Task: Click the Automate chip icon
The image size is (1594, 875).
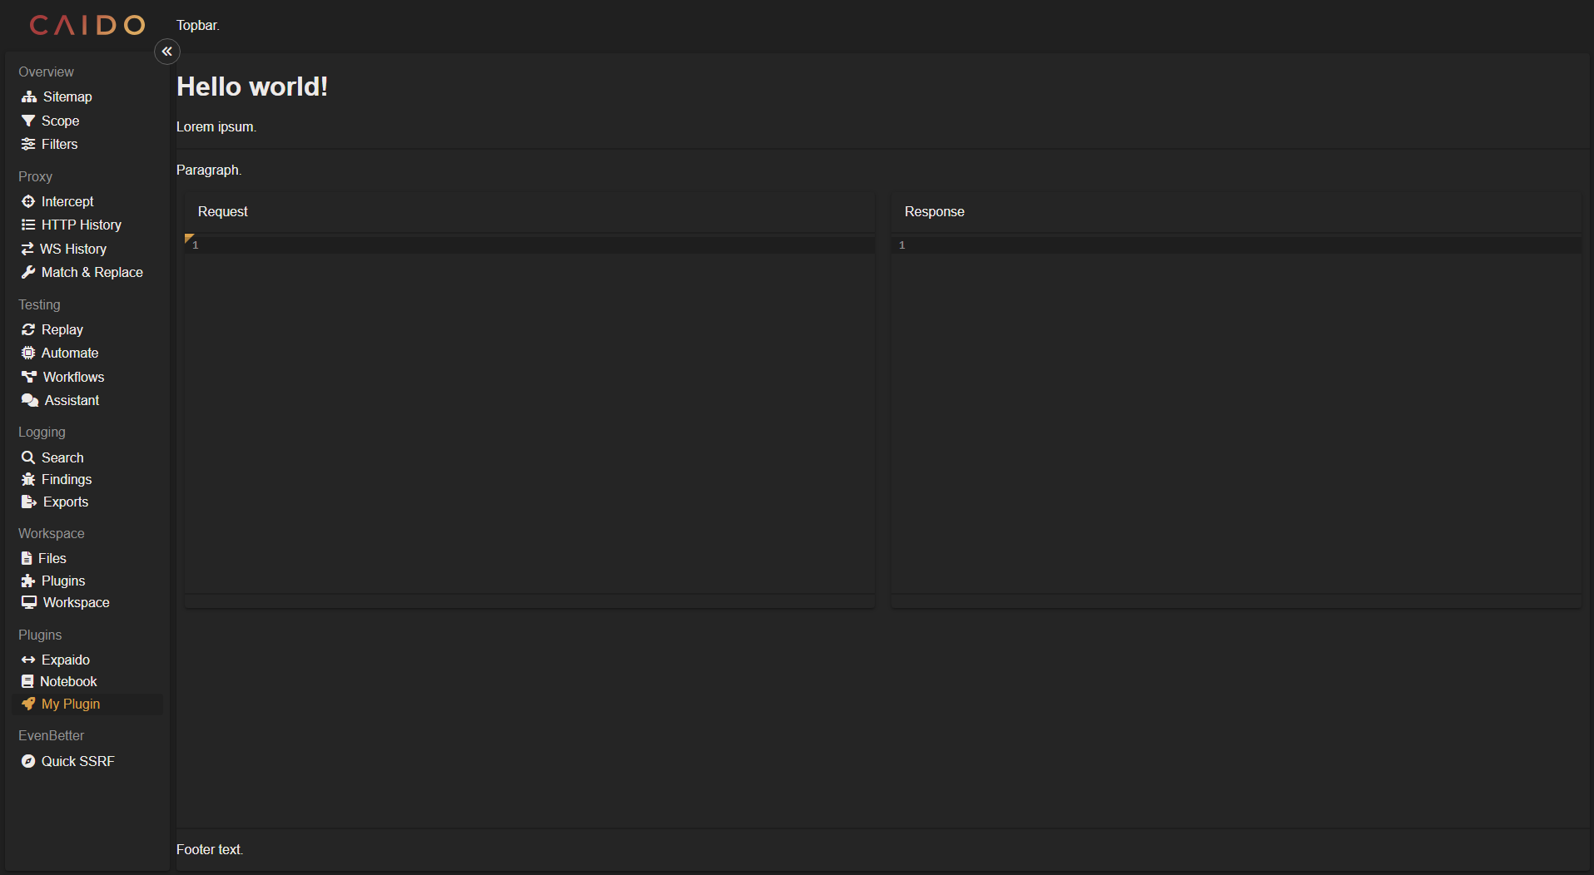Action: (28, 353)
